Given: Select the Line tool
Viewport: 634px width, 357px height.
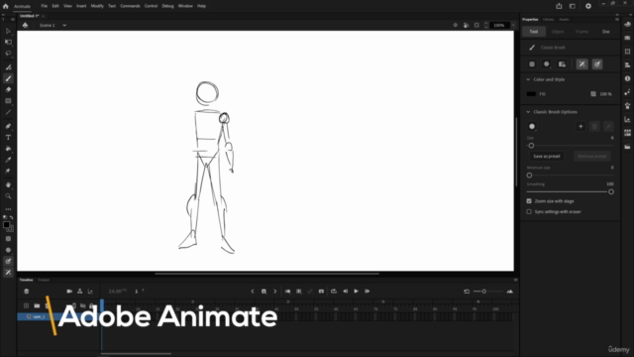Looking at the screenshot, I should click(8, 112).
